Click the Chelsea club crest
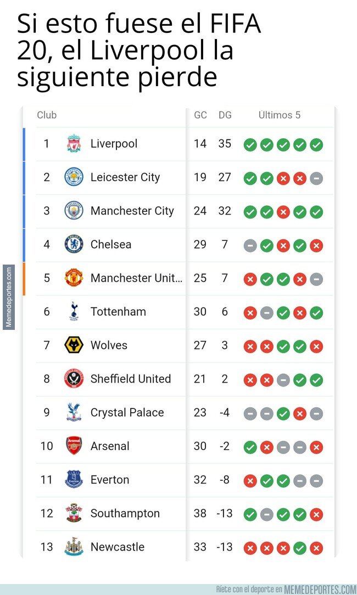 click(74, 244)
